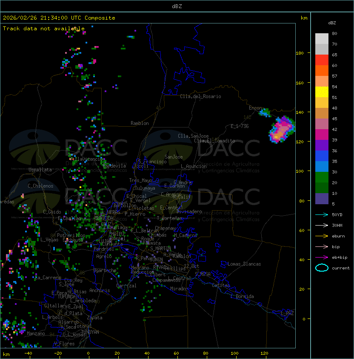
Task: Click the cyan 50YD arrow in legend
Action: pos(322,214)
